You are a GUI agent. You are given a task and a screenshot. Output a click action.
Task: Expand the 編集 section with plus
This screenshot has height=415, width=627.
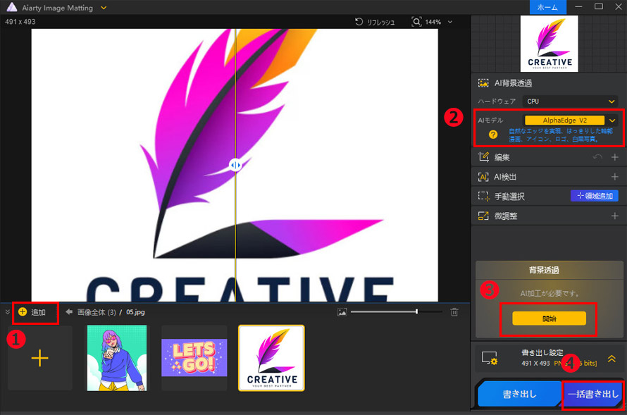tap(614, 157)
